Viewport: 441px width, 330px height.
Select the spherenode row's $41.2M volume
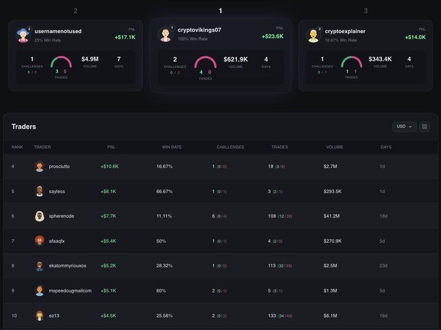point(332,216)
